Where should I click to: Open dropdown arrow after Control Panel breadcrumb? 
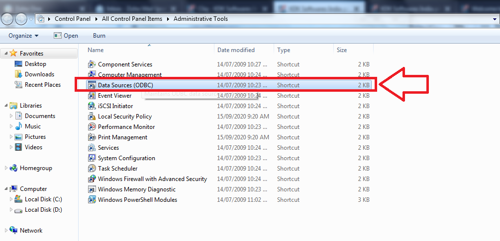click(97, 19)
